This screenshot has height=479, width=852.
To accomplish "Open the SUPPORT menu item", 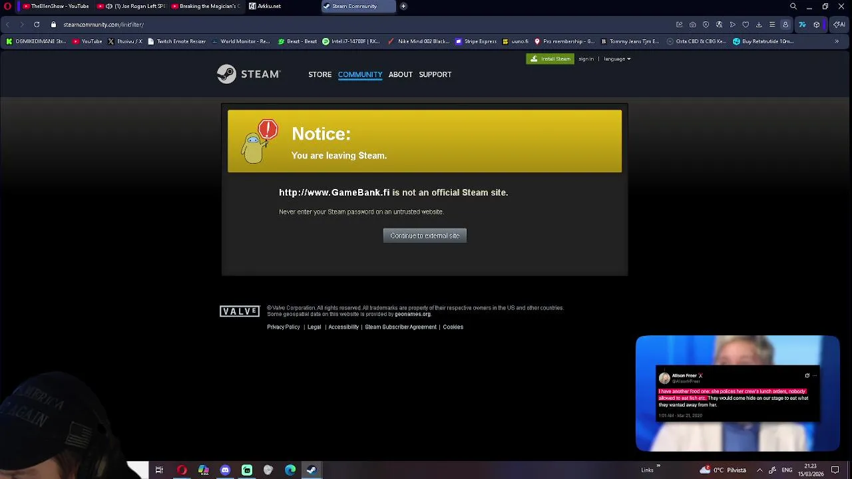I will pyautogui.click(x=435, y=75).
